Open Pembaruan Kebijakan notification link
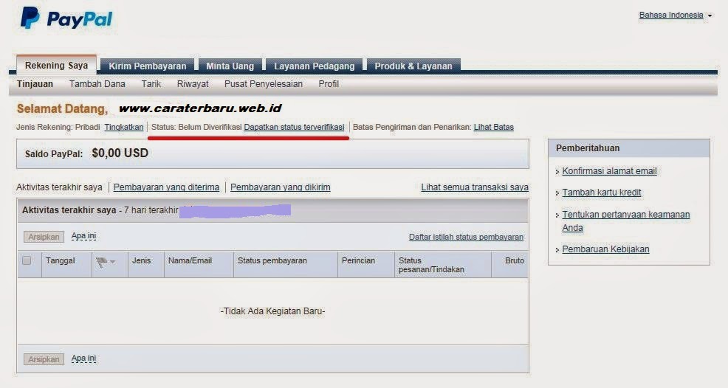The height and width of the screenshot is (388, 728). [605, 249]
